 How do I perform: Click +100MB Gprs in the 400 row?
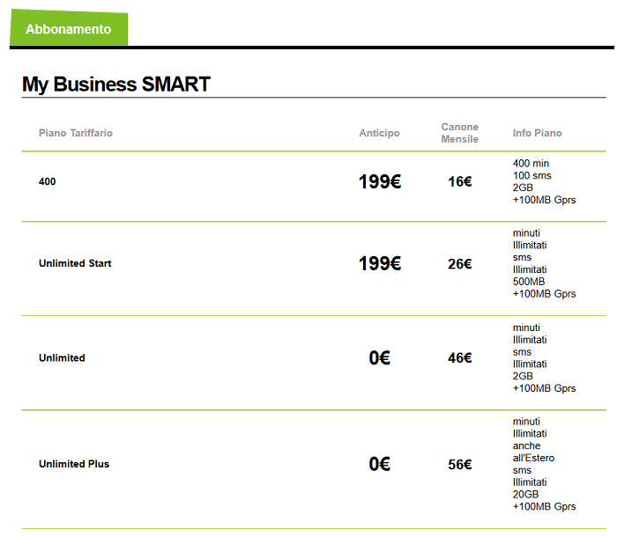544,200
